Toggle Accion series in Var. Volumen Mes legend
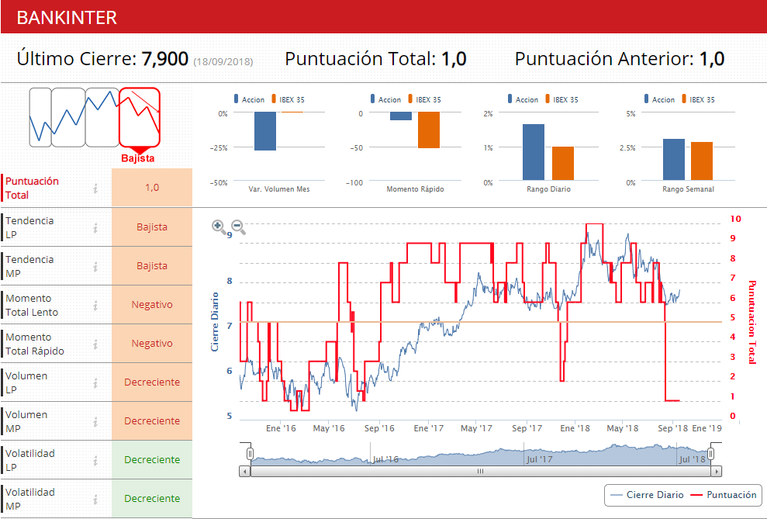This screenshot has width=767, height=519. click(250, 99)
